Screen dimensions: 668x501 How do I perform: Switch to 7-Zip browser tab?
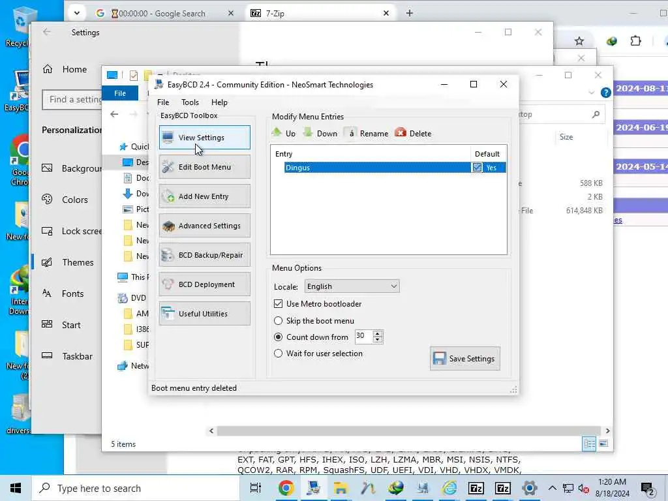coord(320,13)
